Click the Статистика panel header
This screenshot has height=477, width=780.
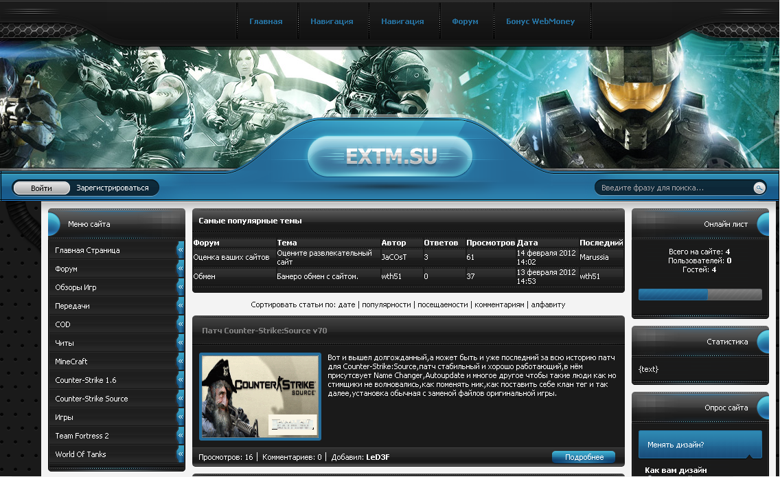tap(700, 341)
